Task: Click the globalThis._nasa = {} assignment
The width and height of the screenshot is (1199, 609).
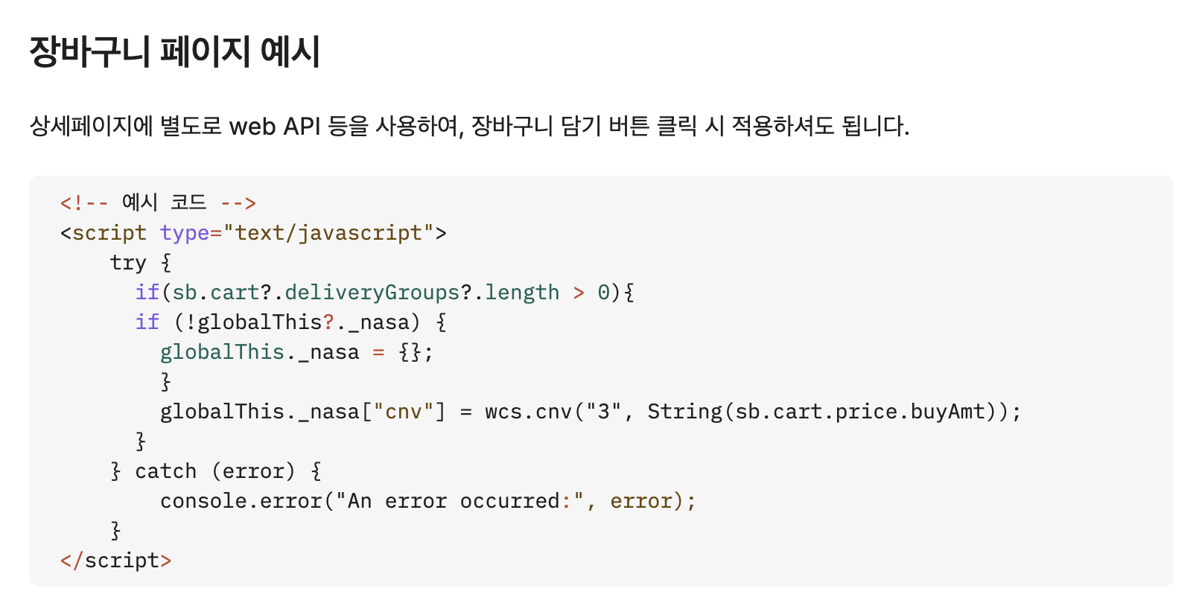Action: (x=296, y=352)
